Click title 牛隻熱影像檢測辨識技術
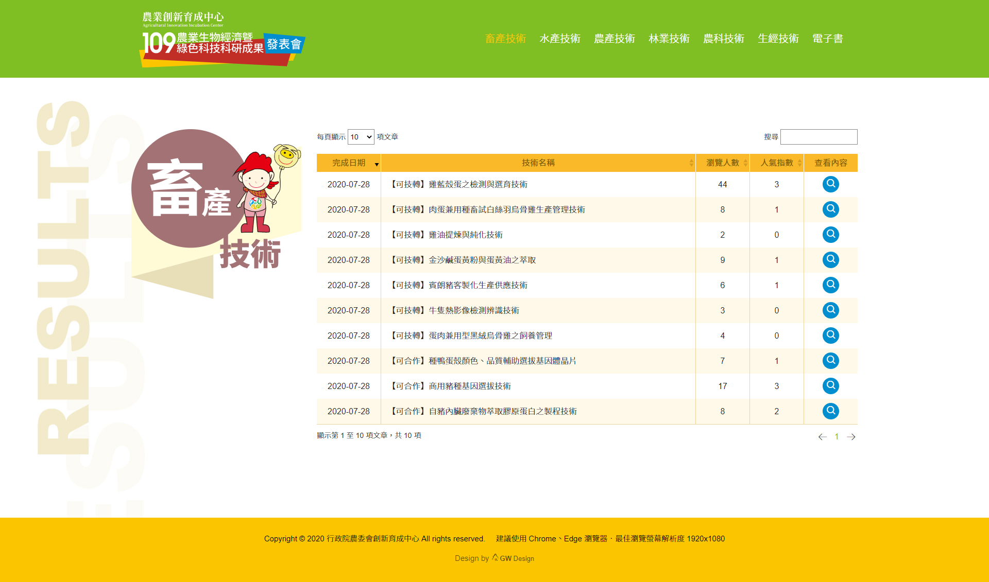This screenshot has width=989, height=582. [x=453, y=310]
